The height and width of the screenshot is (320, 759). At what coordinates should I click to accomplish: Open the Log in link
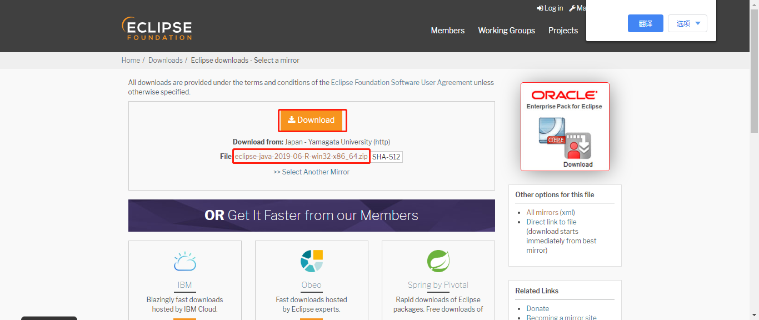click(x=550, y=8)
